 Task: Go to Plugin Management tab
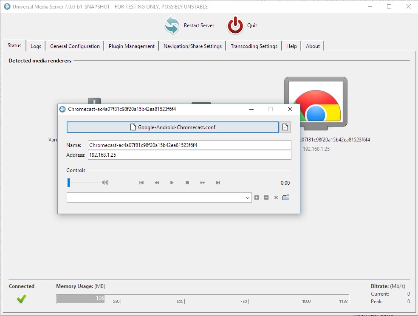[131, 46]
